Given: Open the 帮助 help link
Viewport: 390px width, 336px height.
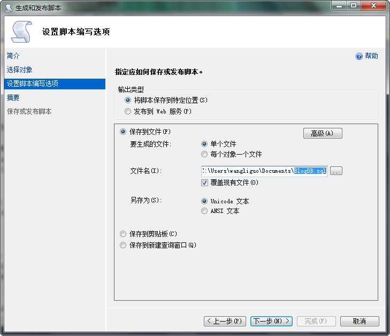Looking at the screenshot, I should click(x=371, y=56).
